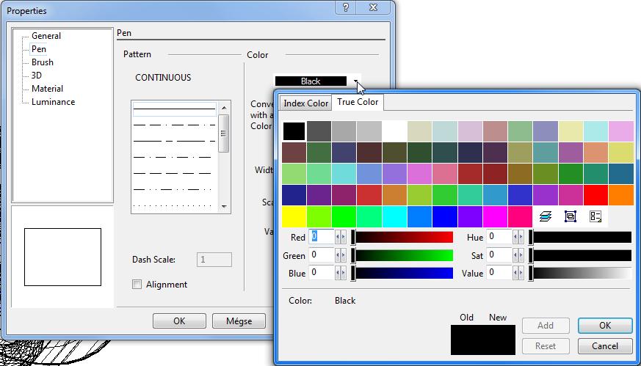Pick the hot pink swatch ending the bottom row

click(x=520, y=216)
